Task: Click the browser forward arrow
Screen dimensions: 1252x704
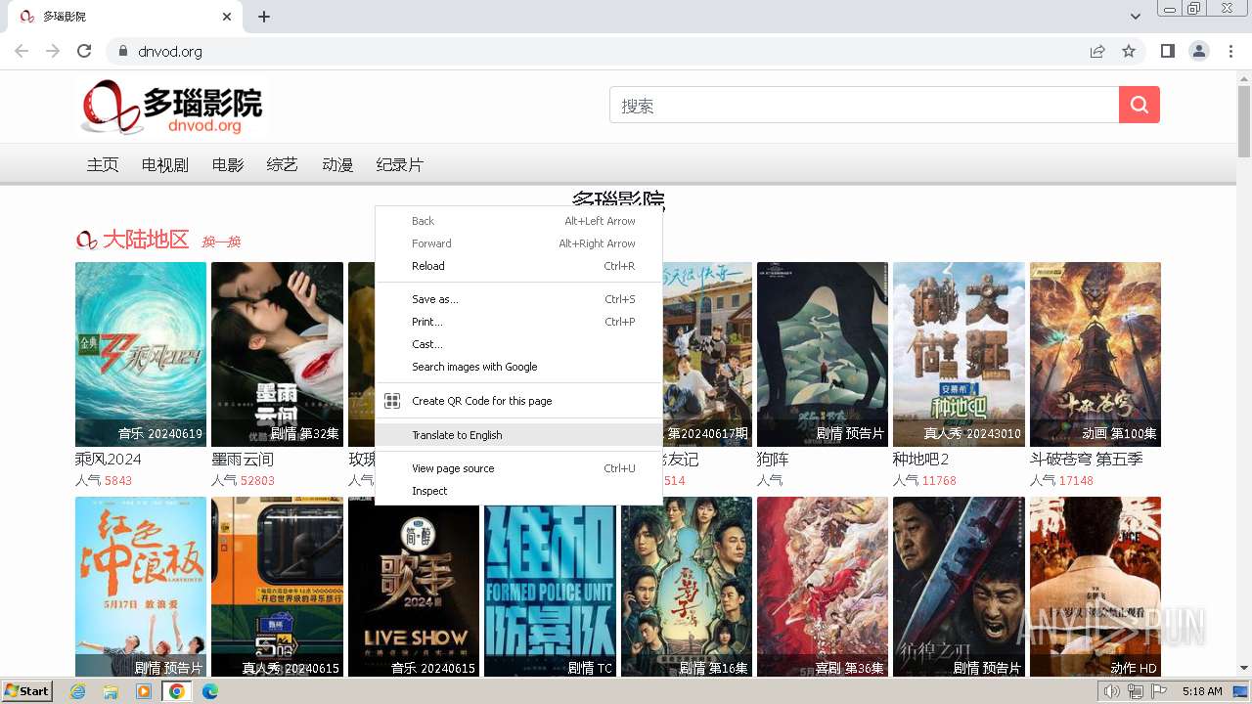Action: (53, 51)
